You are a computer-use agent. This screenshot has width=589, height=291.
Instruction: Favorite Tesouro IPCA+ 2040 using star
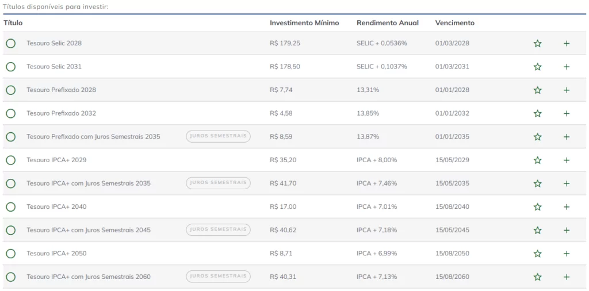(x=537, y=207)
